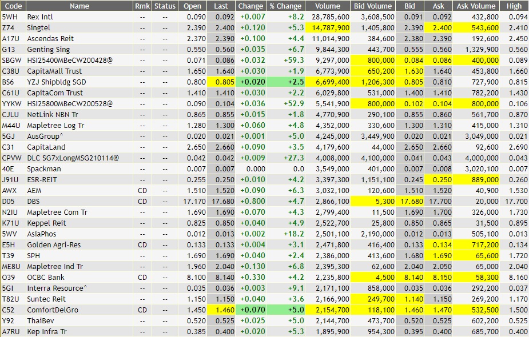The width and height of the screenshot is (529, 337).
Task: Select the Singtel stock name
Action: (x=38, y=27)
